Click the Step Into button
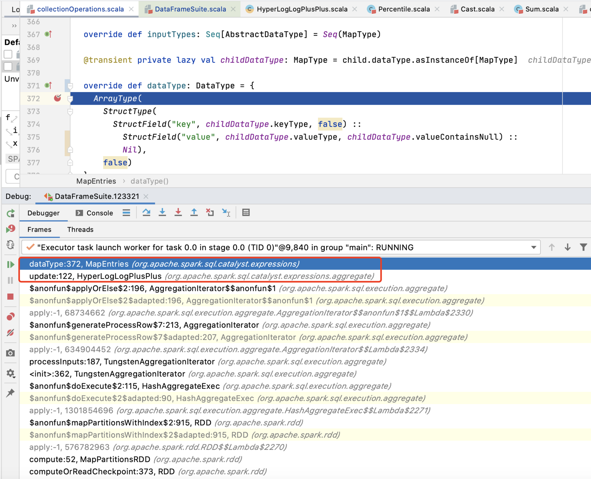Screen dimensions: 591x479 (162, 212)
